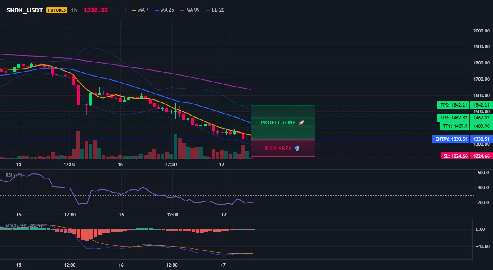This screenshot has height=270, width=493.
Task: Click the 1900.00 price axis value
Action: point(481,47)
